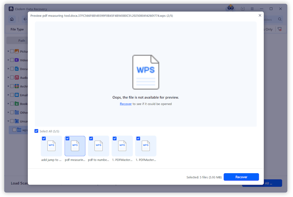
Task: Click the Archives category icon
Action: [16, 86]
